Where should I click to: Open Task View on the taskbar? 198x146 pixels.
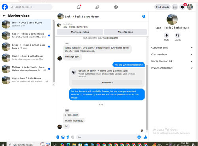click(x=55, y=144)
